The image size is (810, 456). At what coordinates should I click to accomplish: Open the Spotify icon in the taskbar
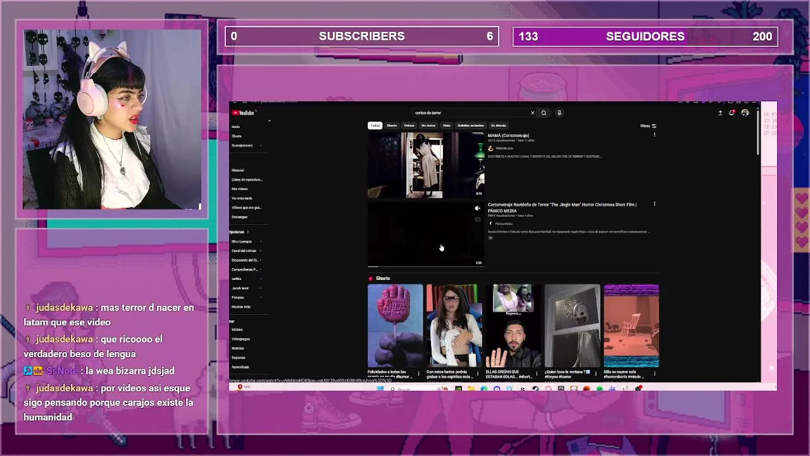599,388
